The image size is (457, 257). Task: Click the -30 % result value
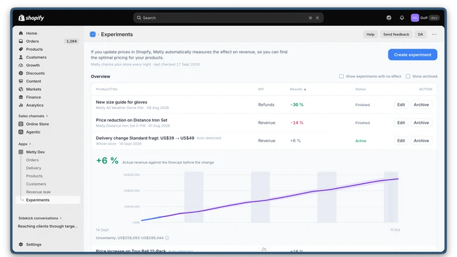click(x=296, y=105)
